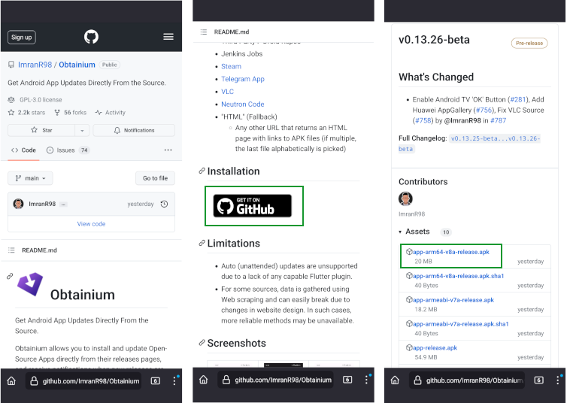
Task: Click ImranR98 avatar in commit row
Action: point(19,204)
